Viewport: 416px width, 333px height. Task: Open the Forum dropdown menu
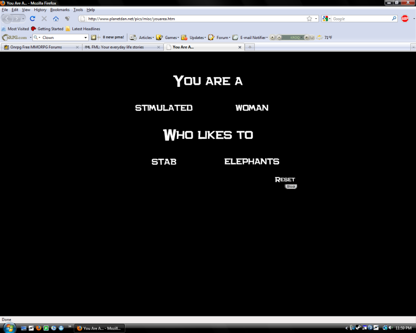(223, 37)
